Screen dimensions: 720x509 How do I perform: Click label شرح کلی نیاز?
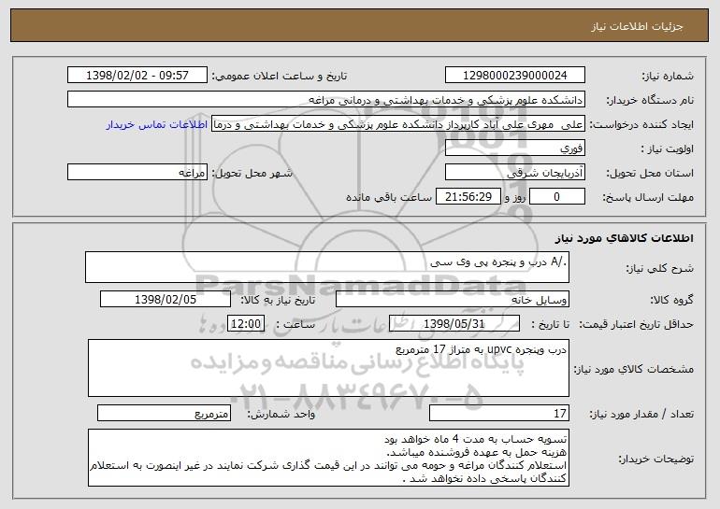pos(660,268)
